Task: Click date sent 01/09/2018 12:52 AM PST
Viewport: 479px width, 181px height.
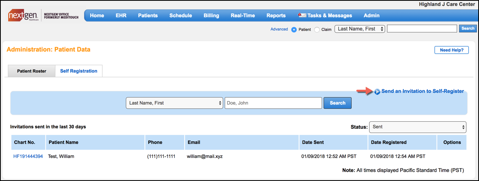Action: 329,156
